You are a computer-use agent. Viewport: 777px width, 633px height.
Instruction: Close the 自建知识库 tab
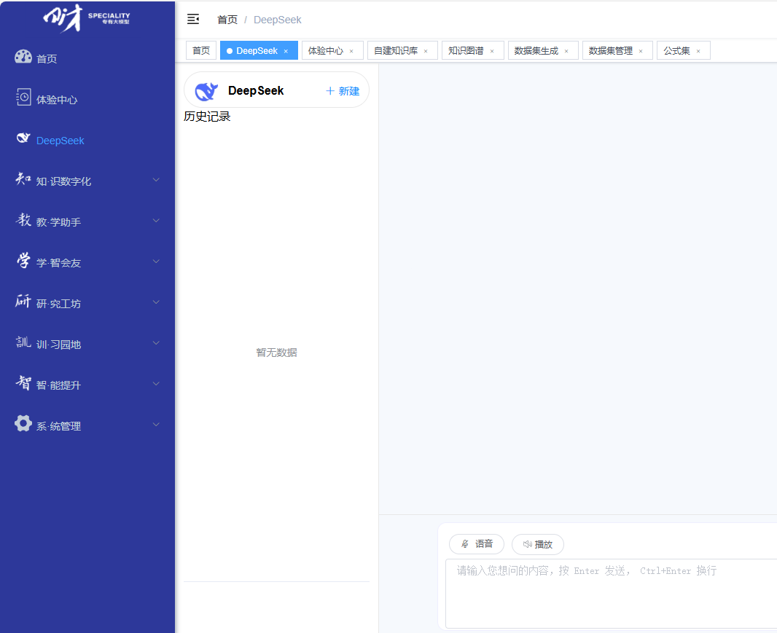pyautogui.click(x=426, y=51)
